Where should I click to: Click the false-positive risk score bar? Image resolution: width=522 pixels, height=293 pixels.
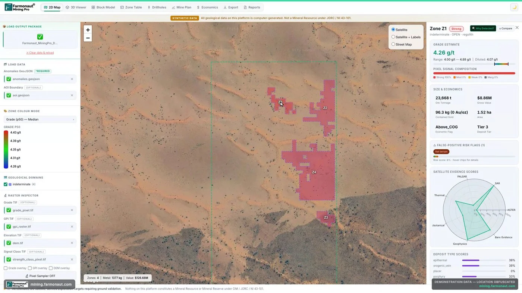[x=474, y=156]
